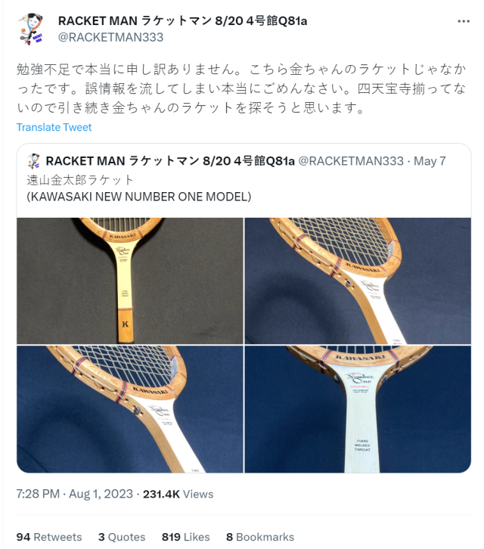Screen dimensions: 484x549
Task: Open the 7:28 PM Aug 1, 2023 timestamp
Action: [x=75, y=494]
